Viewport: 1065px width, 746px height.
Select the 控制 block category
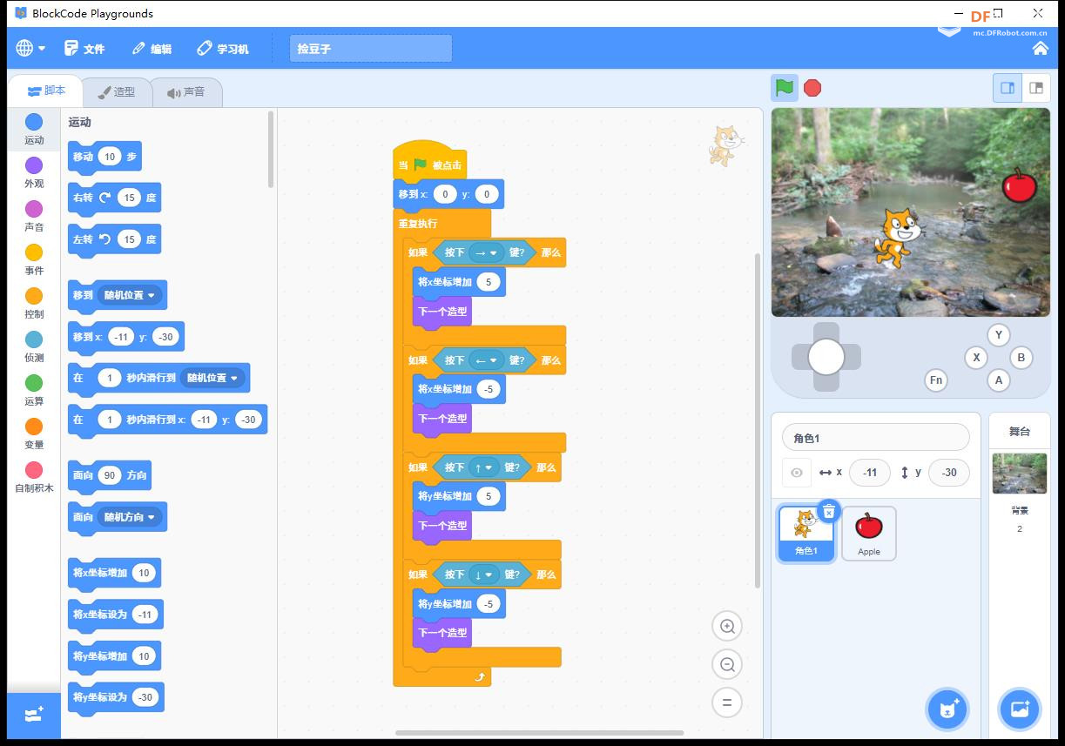34,303
